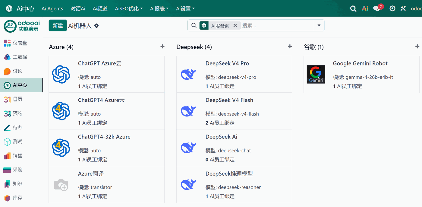Expand the AiSEO优化 menu
Screen dimensions: 422x207
click(129, 9)
